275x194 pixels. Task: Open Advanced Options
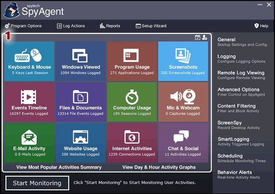(x=241, y=92)
